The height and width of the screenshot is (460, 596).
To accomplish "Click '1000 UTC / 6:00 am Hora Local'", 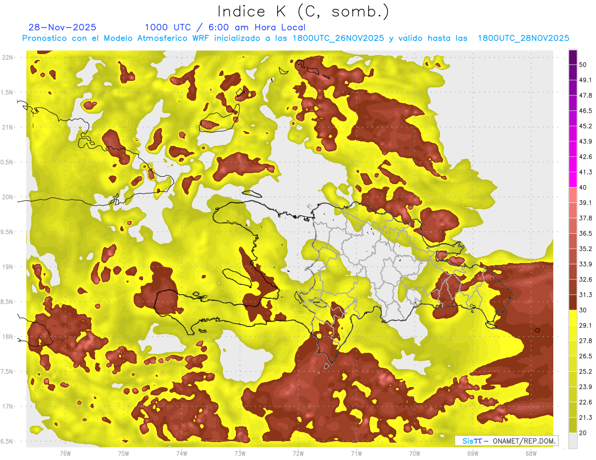I will click(225, 27).
